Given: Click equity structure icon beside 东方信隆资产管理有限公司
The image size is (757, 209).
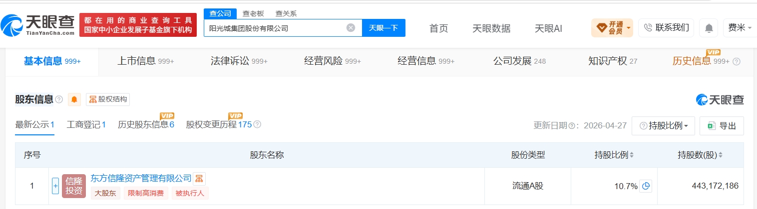Looking at the screenshot, I should point(199,178).
